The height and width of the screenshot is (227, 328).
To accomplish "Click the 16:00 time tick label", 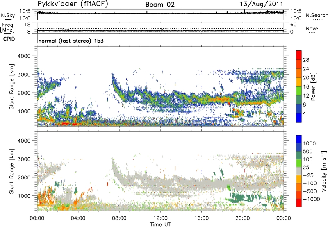I will [201, 218].
